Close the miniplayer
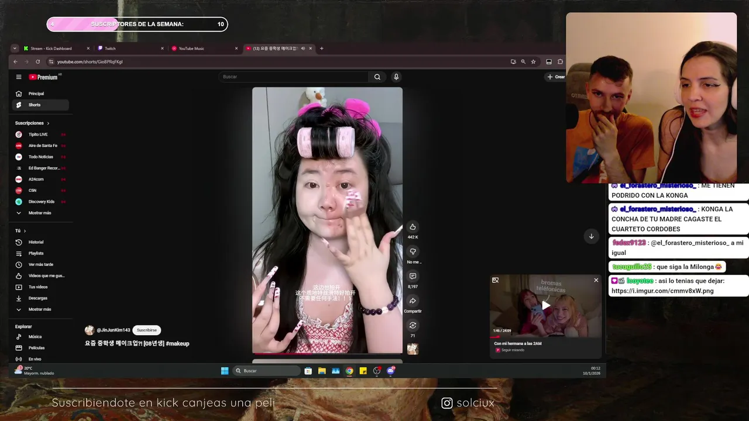The height and width of the screenshot is (421, 749). point(596,280)
